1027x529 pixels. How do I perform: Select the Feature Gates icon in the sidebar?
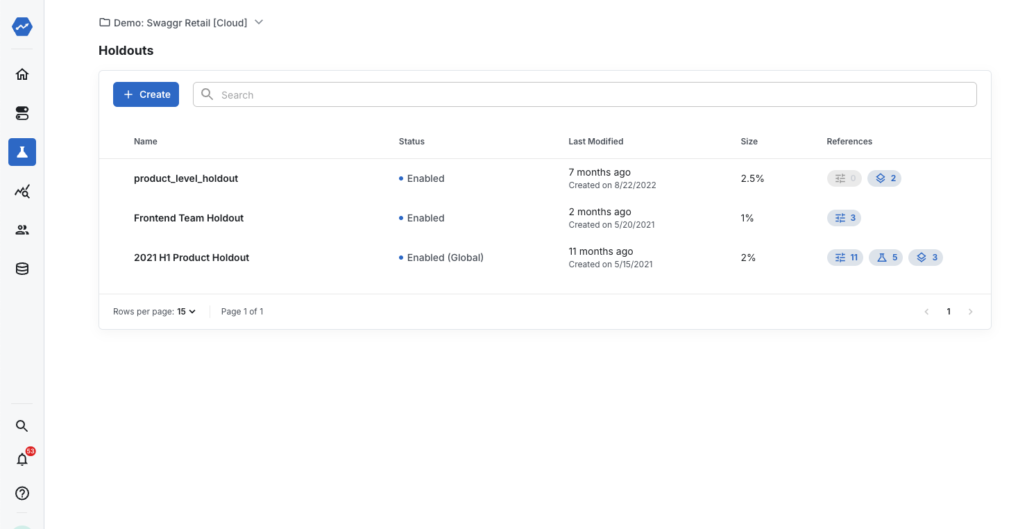(22, 112)
